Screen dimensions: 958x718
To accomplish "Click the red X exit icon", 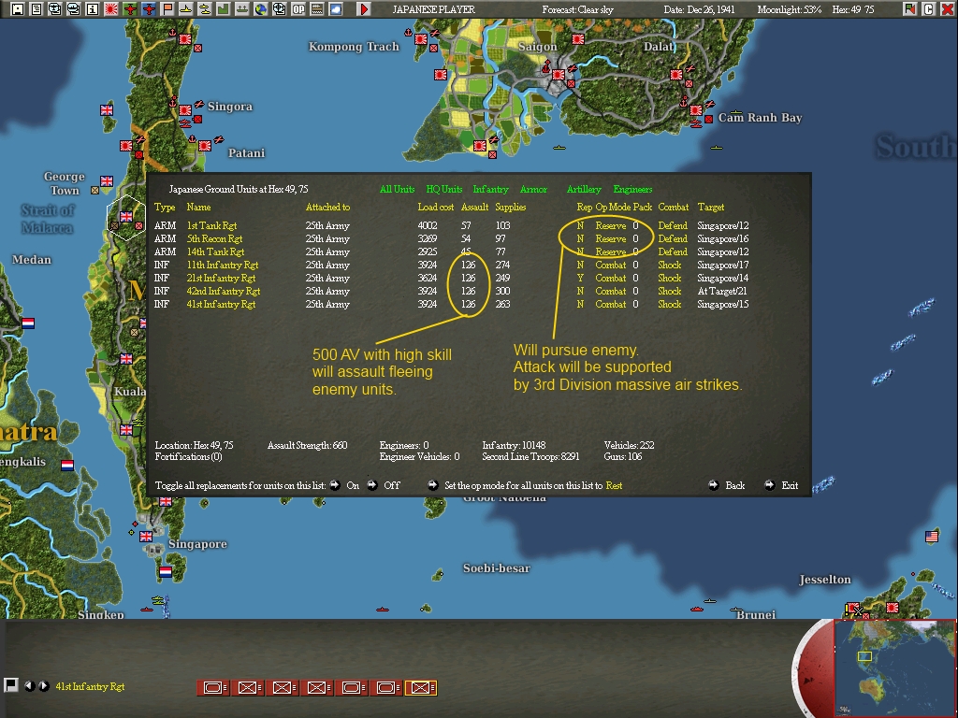I will coord(948,9).
